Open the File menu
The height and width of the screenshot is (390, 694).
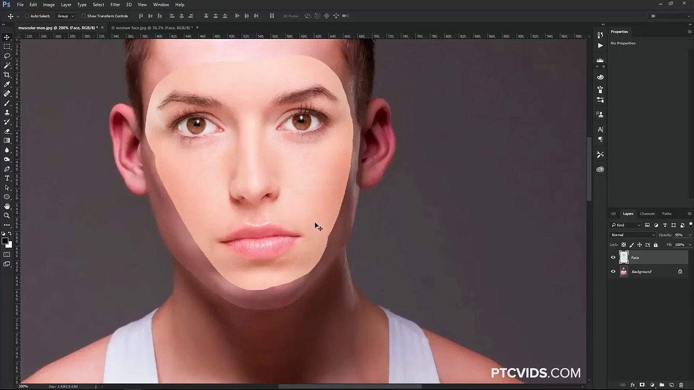(x=20, y=4)
